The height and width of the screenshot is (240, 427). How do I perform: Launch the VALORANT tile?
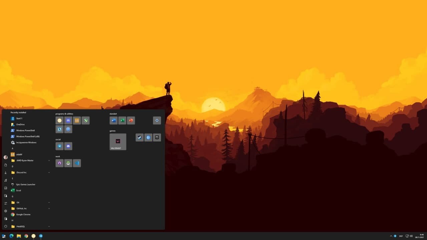tap(118, 142)
